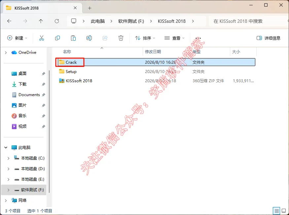Unpin 下载 using its pin icon
289x215 pixels.
43,84
